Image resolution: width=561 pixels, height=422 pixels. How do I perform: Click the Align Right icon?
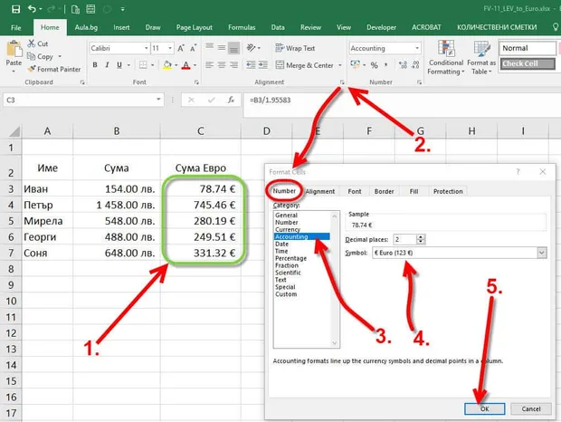pos(234,65)
